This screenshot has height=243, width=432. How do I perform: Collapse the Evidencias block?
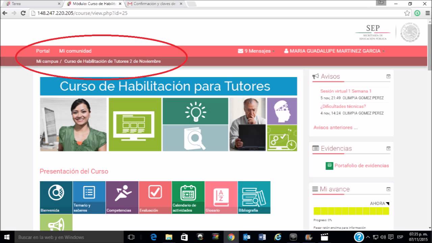pyautogui.click(x=388, y=148)
